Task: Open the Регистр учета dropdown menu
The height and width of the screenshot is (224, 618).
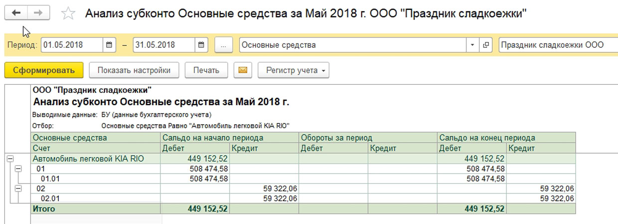Action: [294, 70]
